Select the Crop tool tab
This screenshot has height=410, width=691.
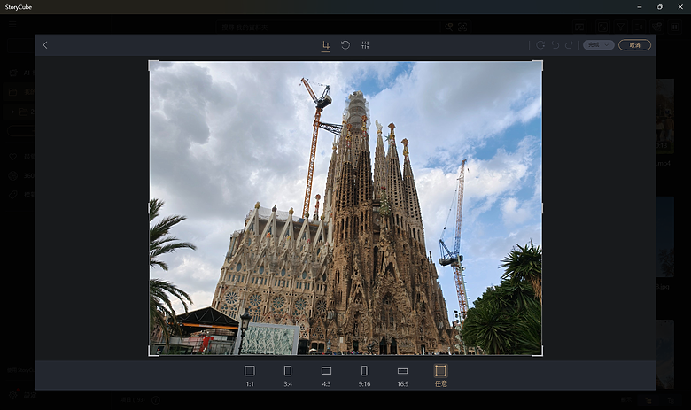326,45
